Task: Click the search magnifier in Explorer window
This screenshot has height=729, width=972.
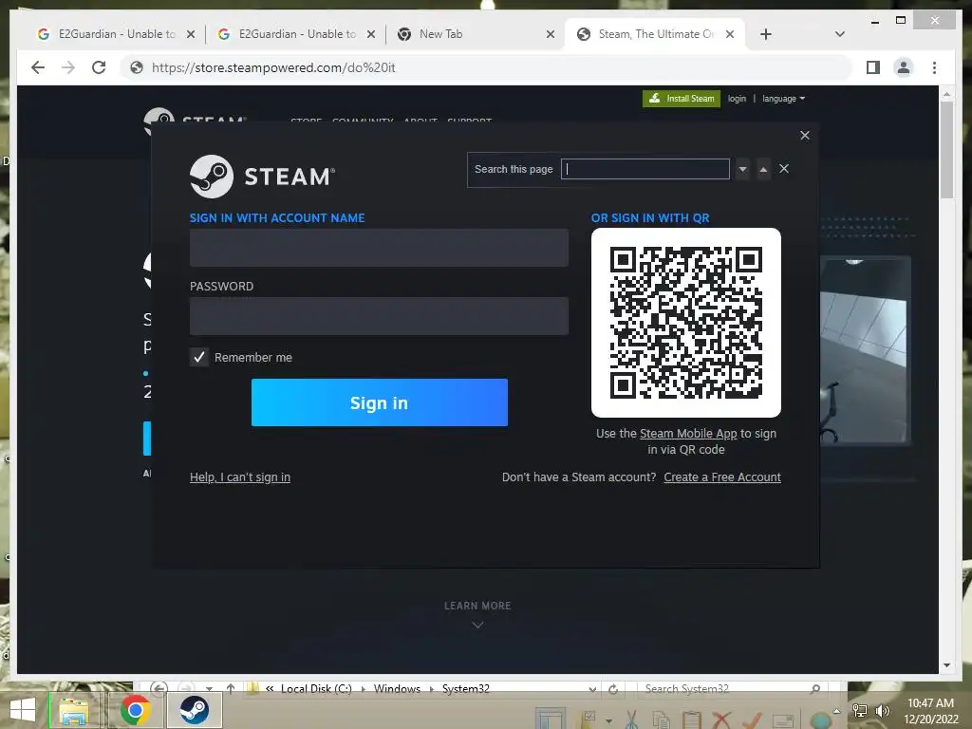Action: click(815, 689)
